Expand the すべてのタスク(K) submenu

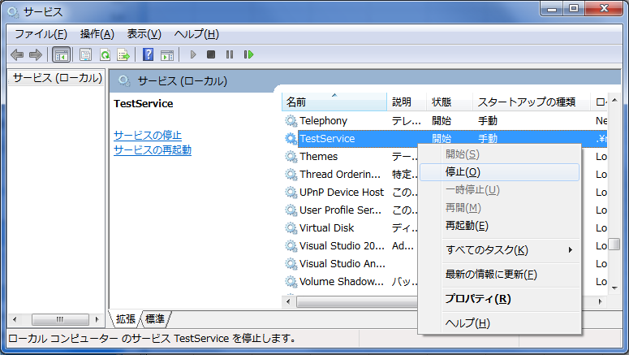(x=499, y=250)
